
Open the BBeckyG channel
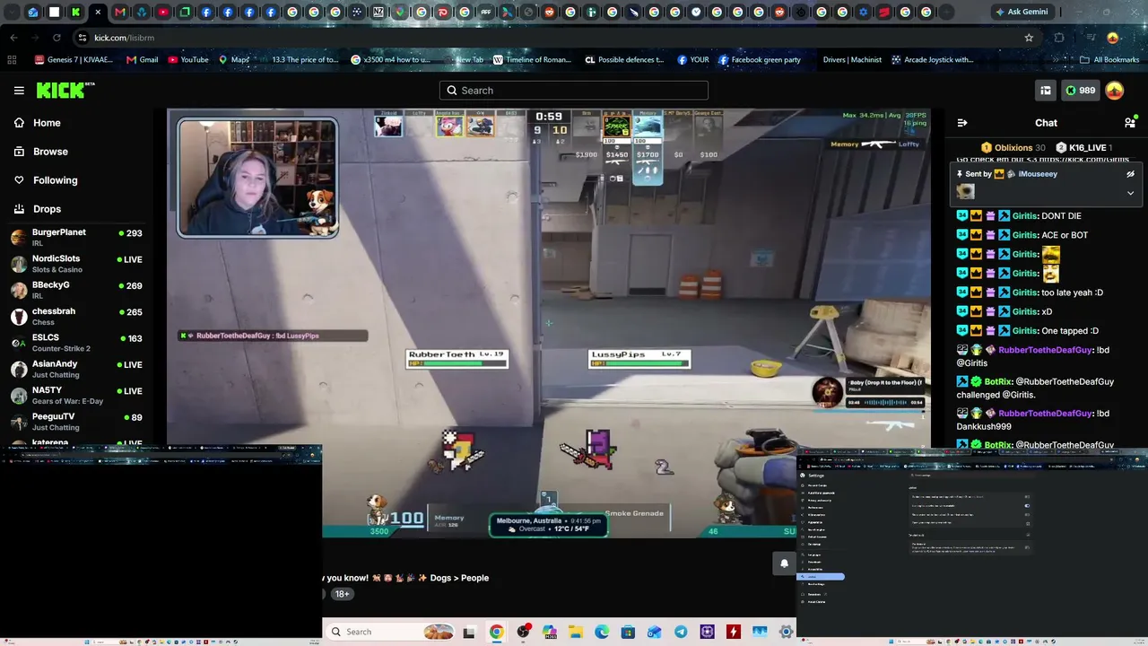point(76,289)
